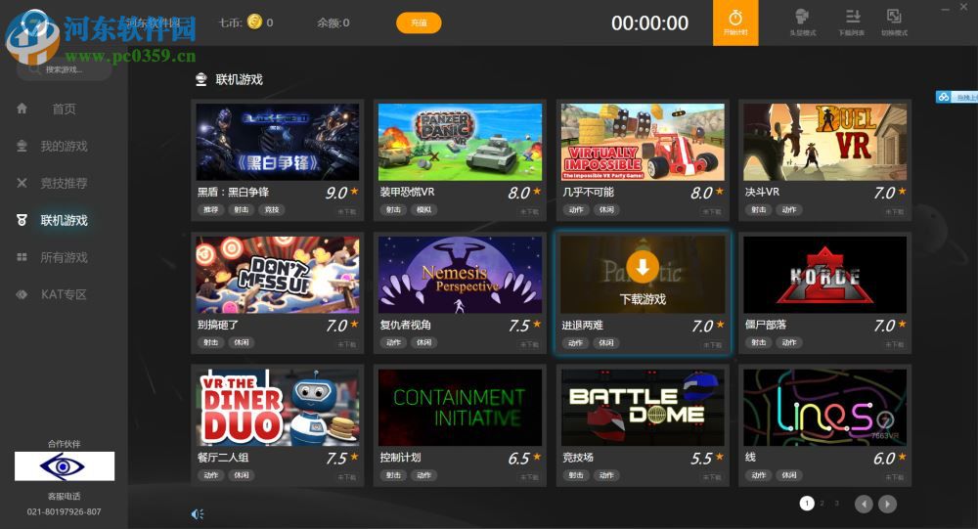Click 未下载 status on 决斗VR card
This screenshot has height=529, width=978.
pos(894,212)
